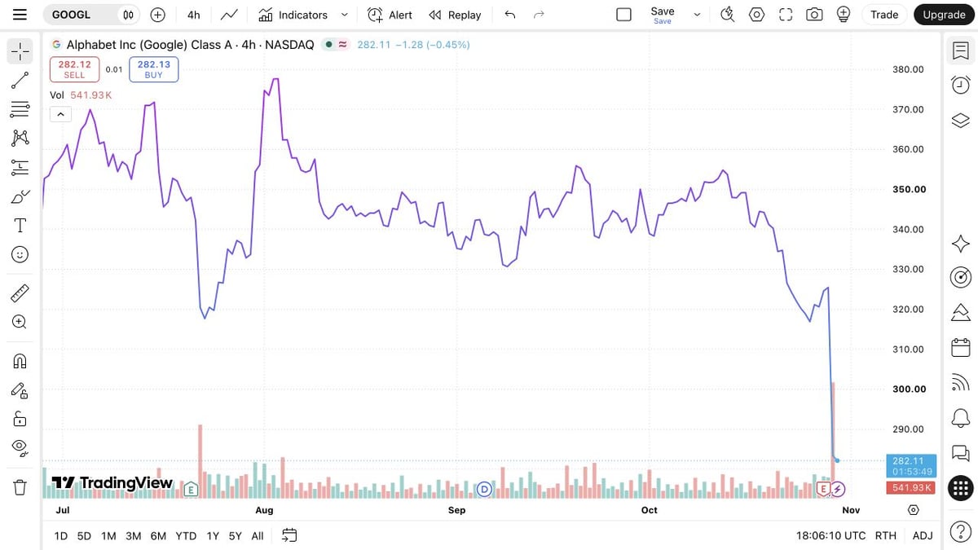This screenshot has width=978, height=550.
Task: Add symbol with plus circle icon
Action: [158, 15]
